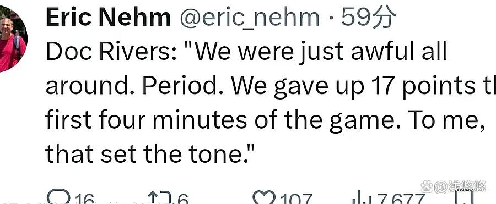The width and height of the screenshot is (496, 204).
Task: Like the tweet with the heart icon
Action: tap(265, 198)
